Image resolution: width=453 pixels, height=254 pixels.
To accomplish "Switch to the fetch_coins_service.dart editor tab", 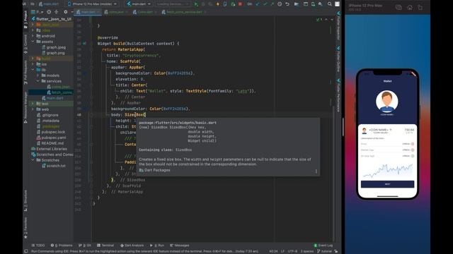I will click(184, 12).
